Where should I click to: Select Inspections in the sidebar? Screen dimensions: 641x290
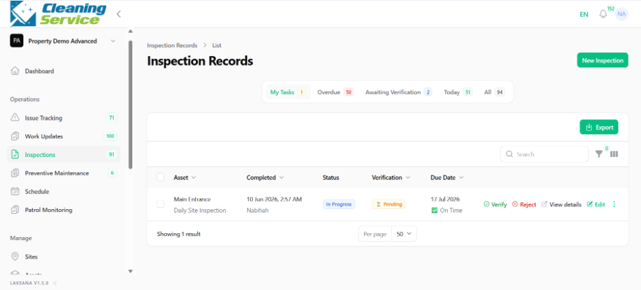pyautogui.click(x=64, y=155)
